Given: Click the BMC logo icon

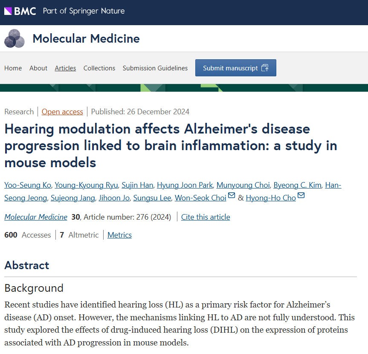Looking at the screenshot, I should point(20,11).
